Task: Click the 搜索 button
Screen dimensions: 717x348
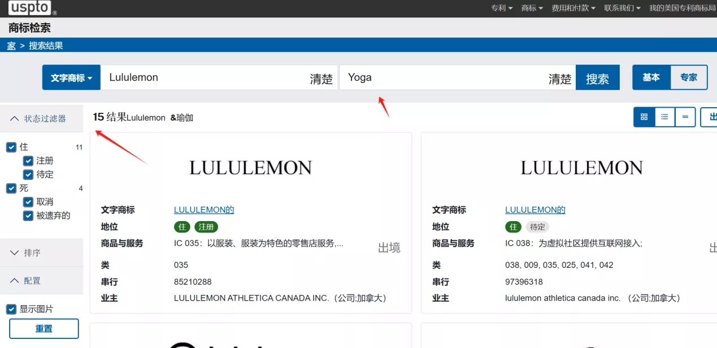Action: (x=597, y=78)
